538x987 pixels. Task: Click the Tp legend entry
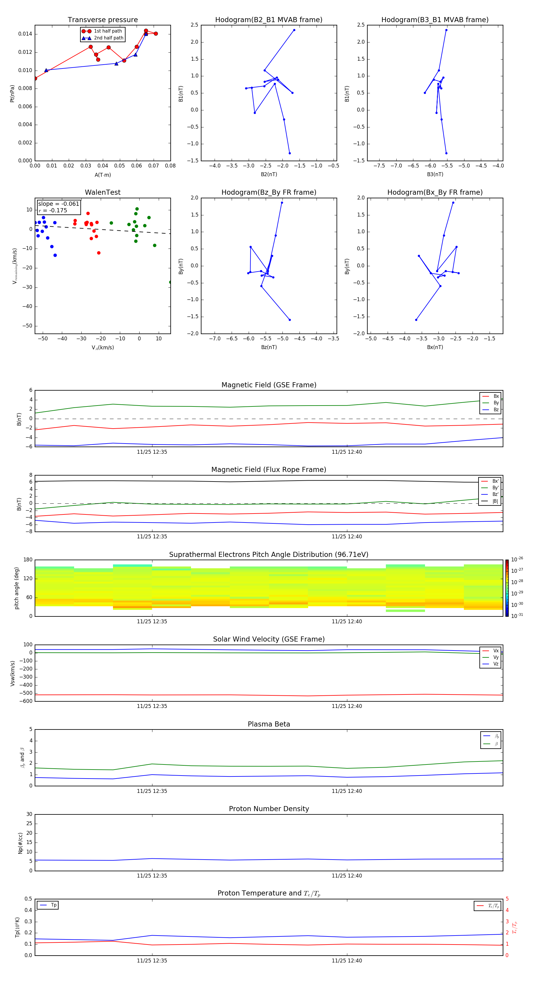[x=48, y=905]
